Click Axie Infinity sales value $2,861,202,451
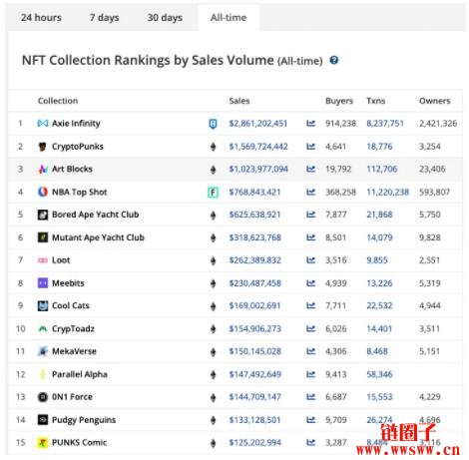This screenshot has width=469, height=460. [258, 124]
